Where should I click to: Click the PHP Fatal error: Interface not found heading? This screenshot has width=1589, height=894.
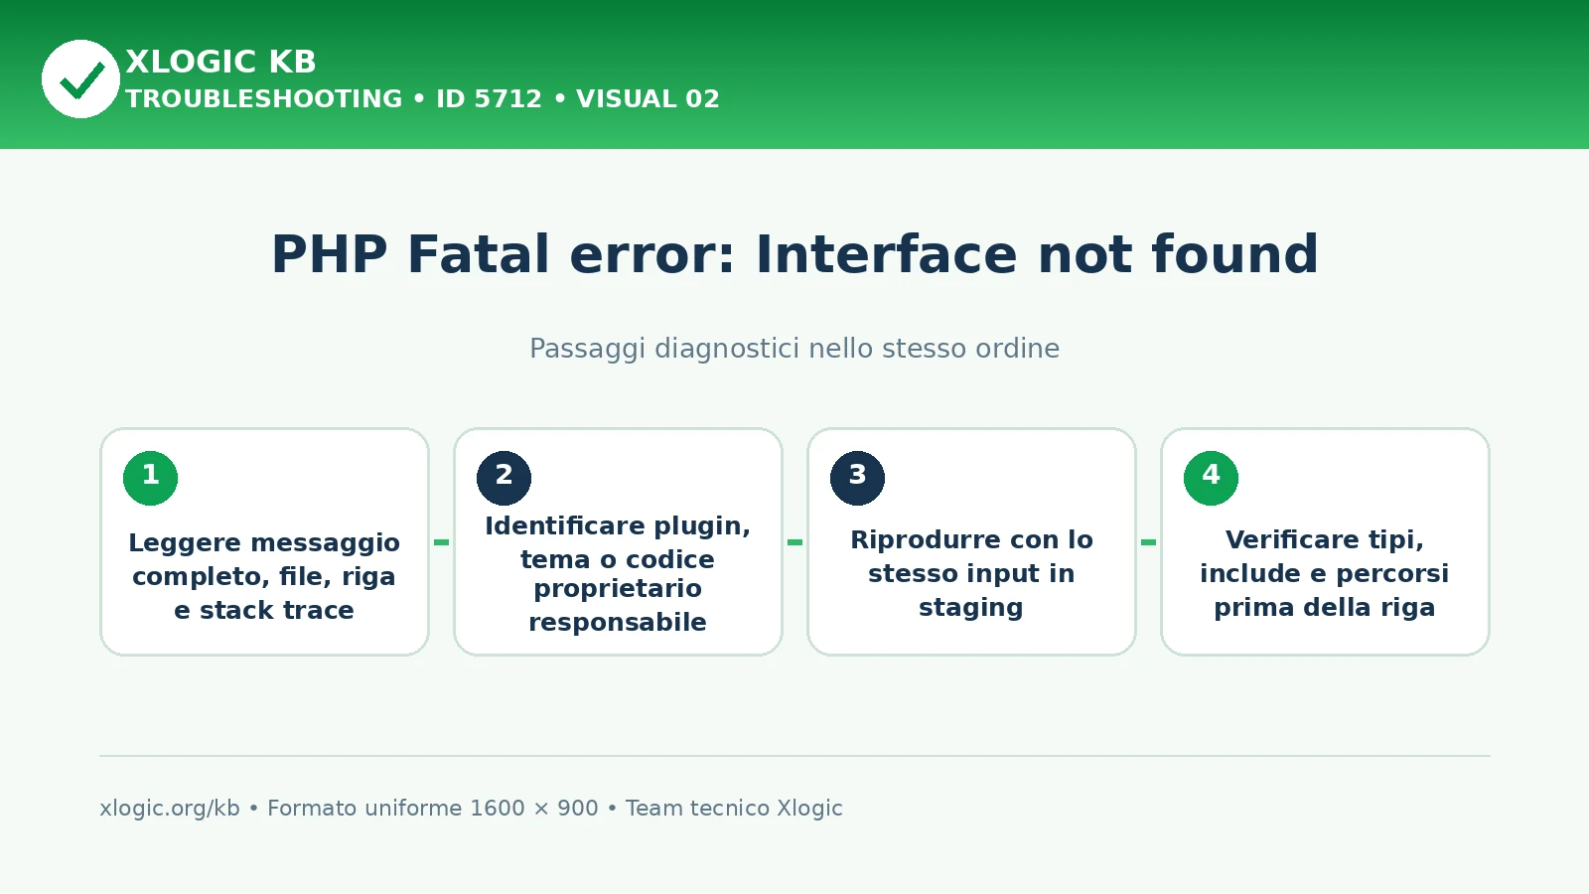[794, 254]
